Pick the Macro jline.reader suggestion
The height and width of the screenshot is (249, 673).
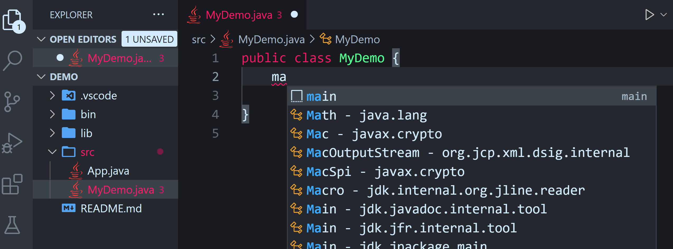click(x=472, y=190)
